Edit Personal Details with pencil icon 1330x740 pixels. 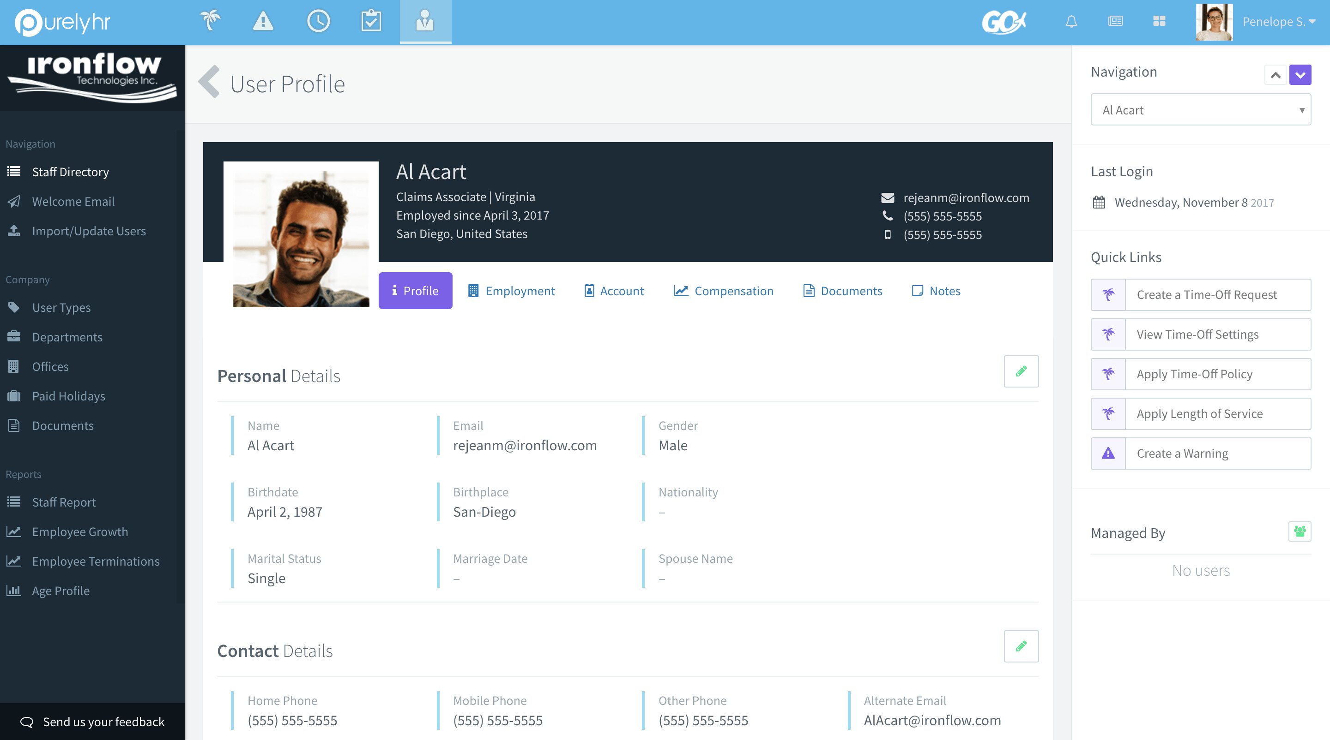[x=1021, y=371]
